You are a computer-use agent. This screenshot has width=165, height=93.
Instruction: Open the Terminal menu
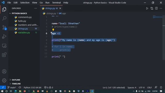click(56, 3)
